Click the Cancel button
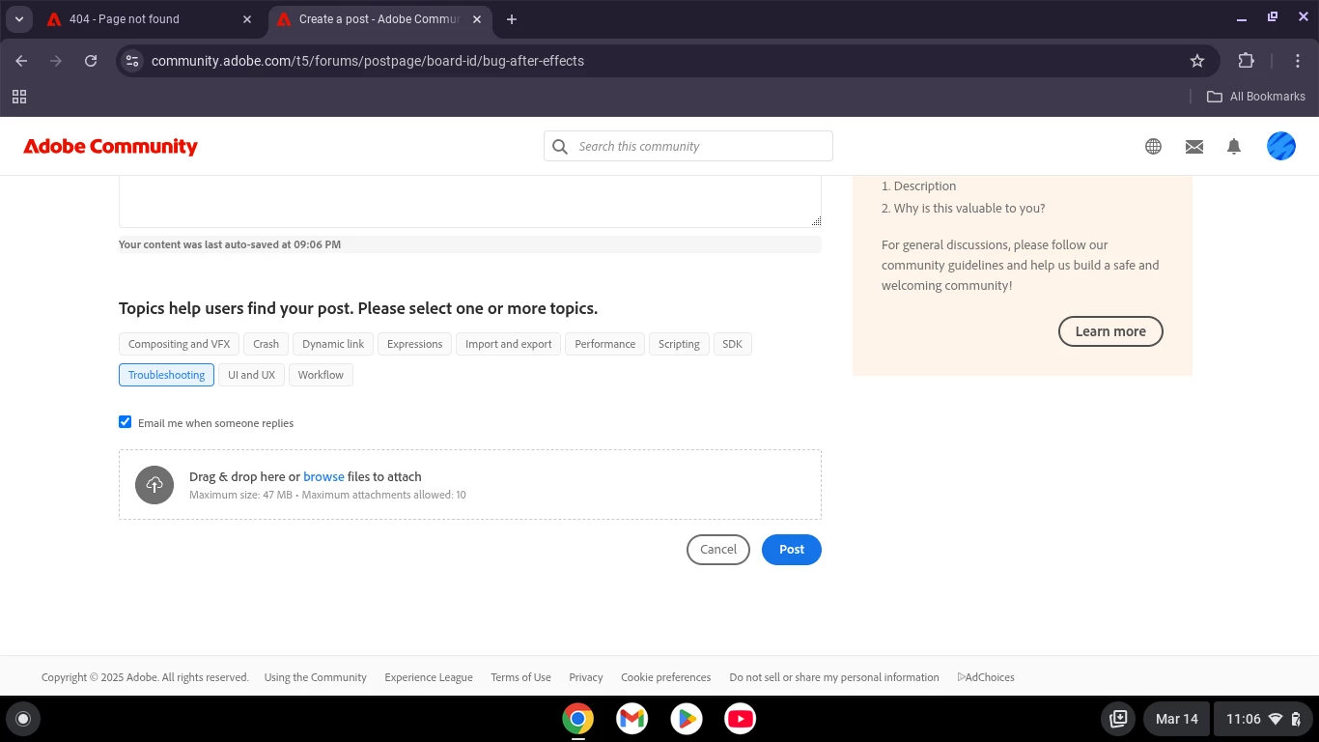This screenshot has height=742, width=1319. [718, 550]
